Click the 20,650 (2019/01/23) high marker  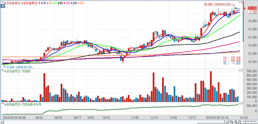click(217, 5)
